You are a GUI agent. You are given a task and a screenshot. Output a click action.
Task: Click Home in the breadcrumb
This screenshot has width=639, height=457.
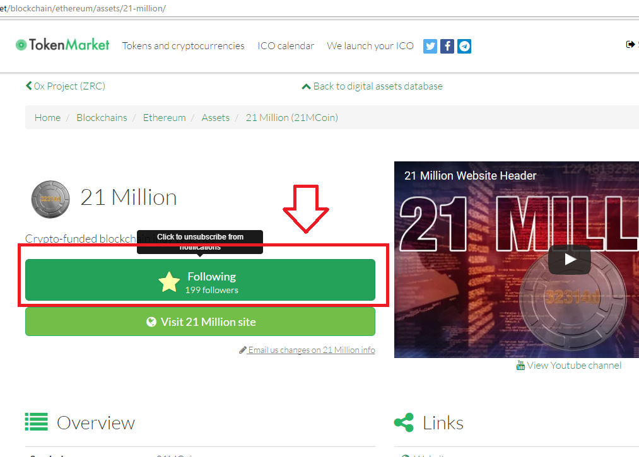coord(48,118)
